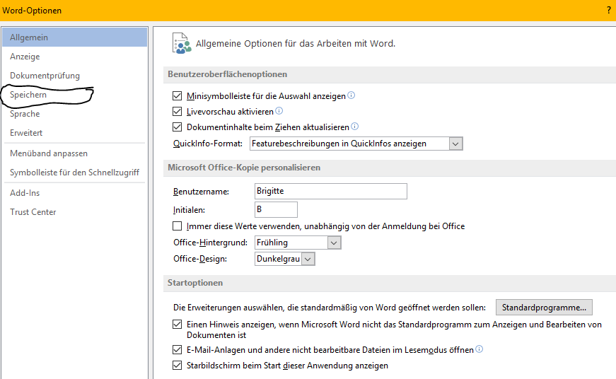Click the info icon next to Livevorschau aktivieren
Viewport: 616px width, 379px height.
(279, 111)
